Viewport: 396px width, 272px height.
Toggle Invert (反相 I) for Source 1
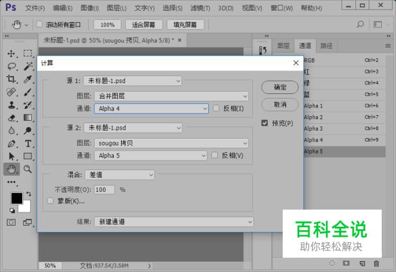(216, 108)
